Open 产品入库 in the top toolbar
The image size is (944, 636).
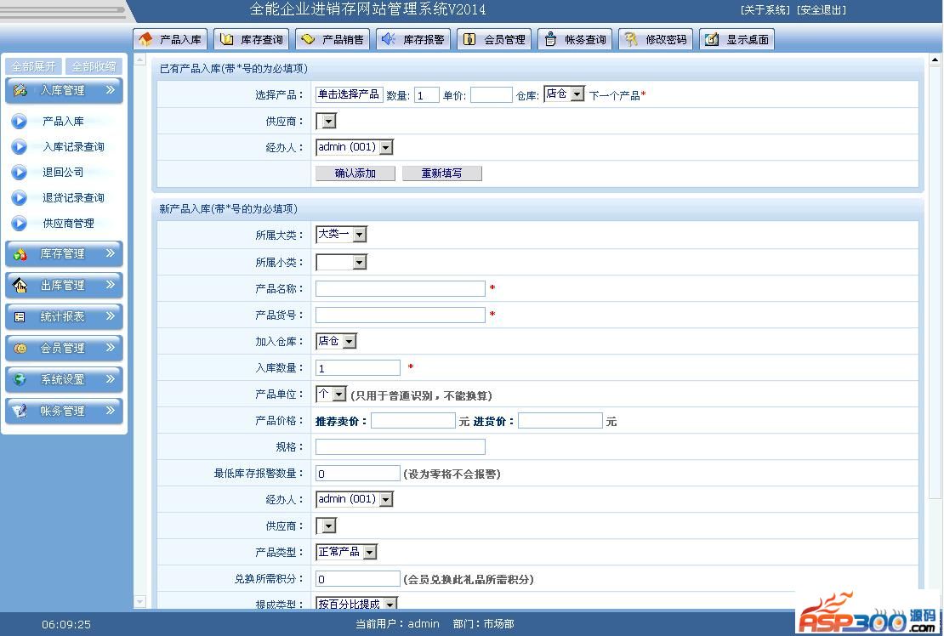click(170, 39)
